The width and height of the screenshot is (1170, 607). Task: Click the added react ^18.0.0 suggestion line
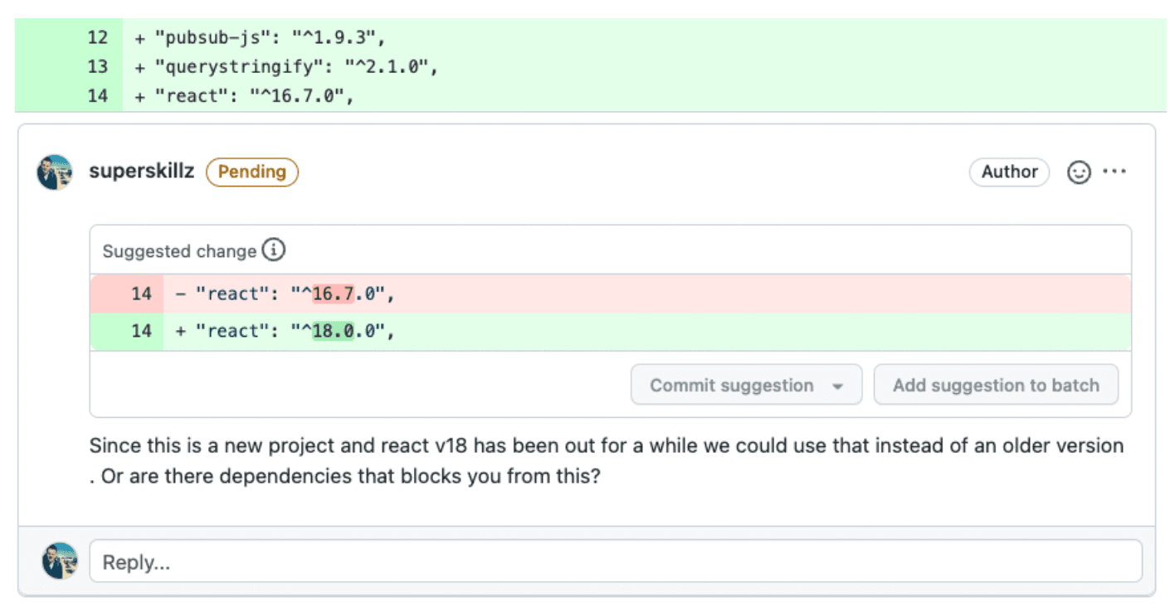click(x=610, y=331)
